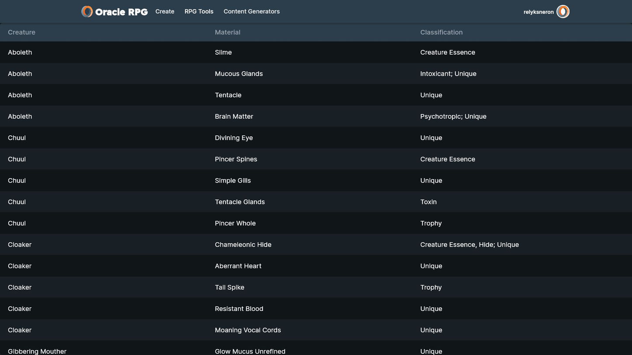Sort by the Material column header
This screenshot has height=355, width=632.
(227, 32)
